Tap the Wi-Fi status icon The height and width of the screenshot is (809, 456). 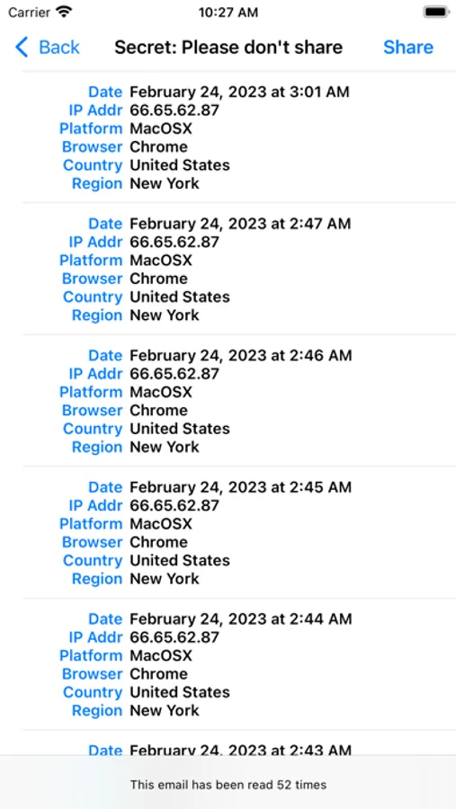pyautogui.click(x=64, y=12)
